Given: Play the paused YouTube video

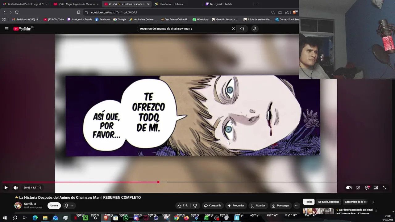Looking at the screenshot, I should (6, 187).
